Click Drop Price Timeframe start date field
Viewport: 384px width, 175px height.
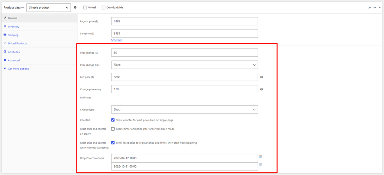(184, 158)
